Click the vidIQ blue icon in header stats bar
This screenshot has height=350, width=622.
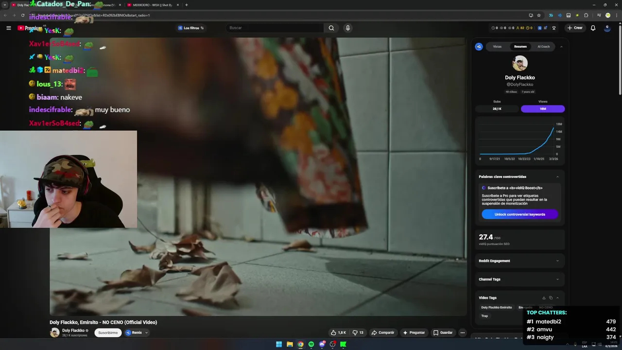[x=539, y=28]
